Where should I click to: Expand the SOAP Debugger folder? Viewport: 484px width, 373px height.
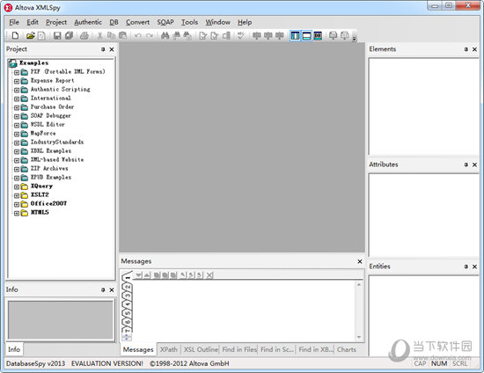point(17,116)
